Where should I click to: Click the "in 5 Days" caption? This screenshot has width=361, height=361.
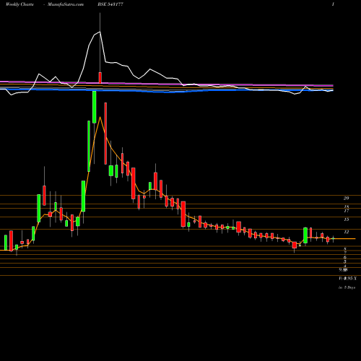click(x=347, y=287)
